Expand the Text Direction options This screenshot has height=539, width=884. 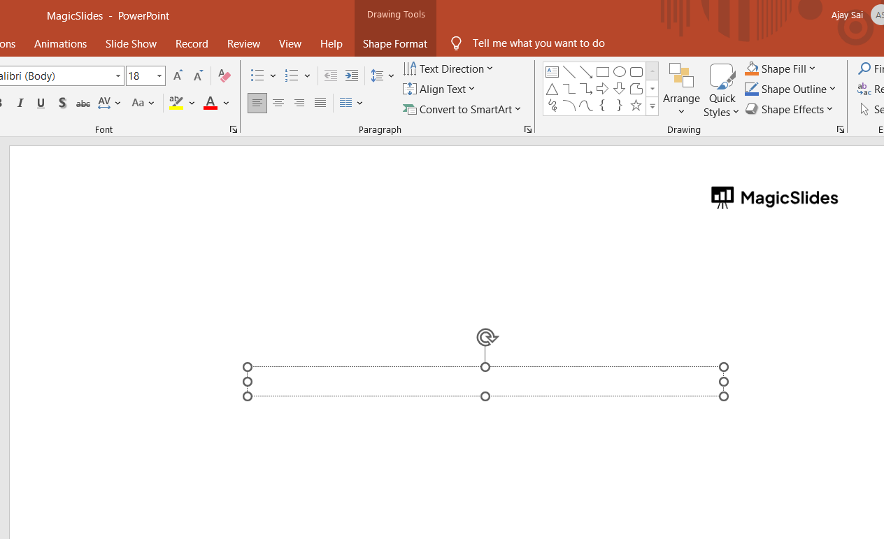coord(448,69)
